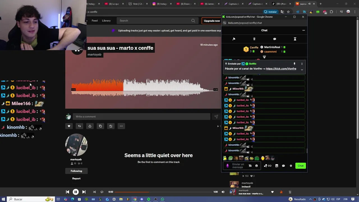
Task: Open the kick.com/Vonfre link
Action: click(x=281, y=69)
